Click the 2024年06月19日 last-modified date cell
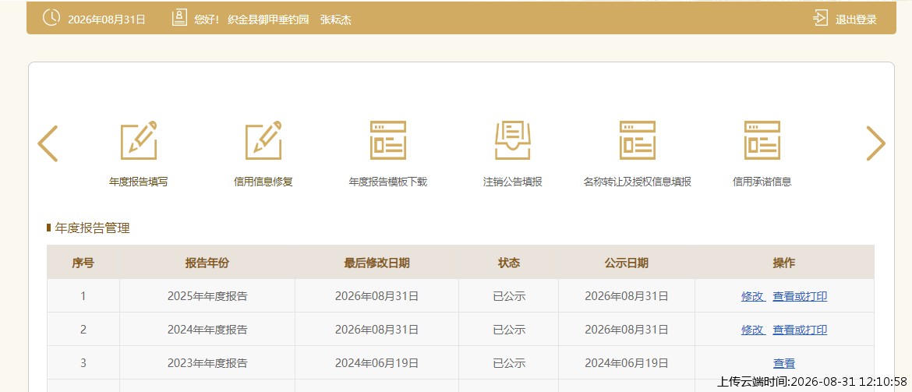The height and width of the screenshot is (392, 912). (377, 363)
